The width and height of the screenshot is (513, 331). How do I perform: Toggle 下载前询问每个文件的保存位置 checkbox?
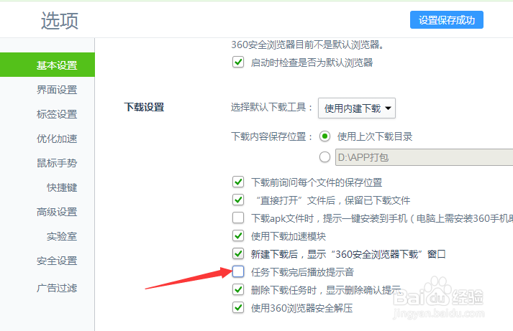point(238,182)
